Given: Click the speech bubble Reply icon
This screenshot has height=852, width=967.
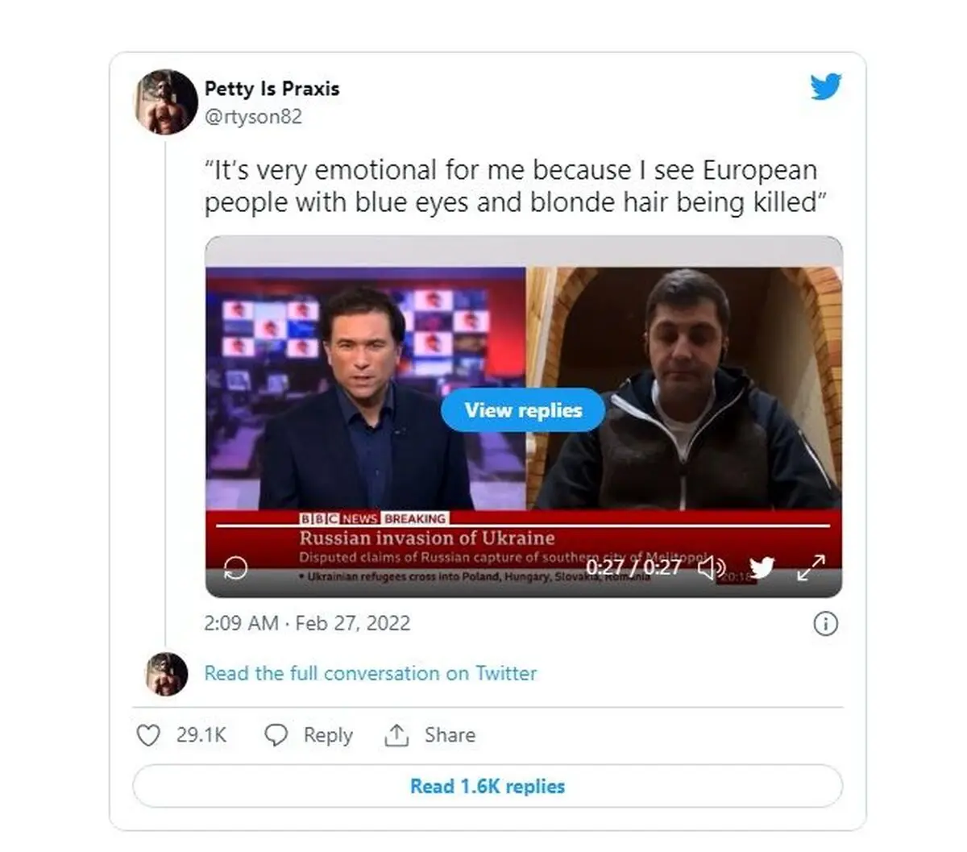Looking at the screenshot, I should coord(276,735).
